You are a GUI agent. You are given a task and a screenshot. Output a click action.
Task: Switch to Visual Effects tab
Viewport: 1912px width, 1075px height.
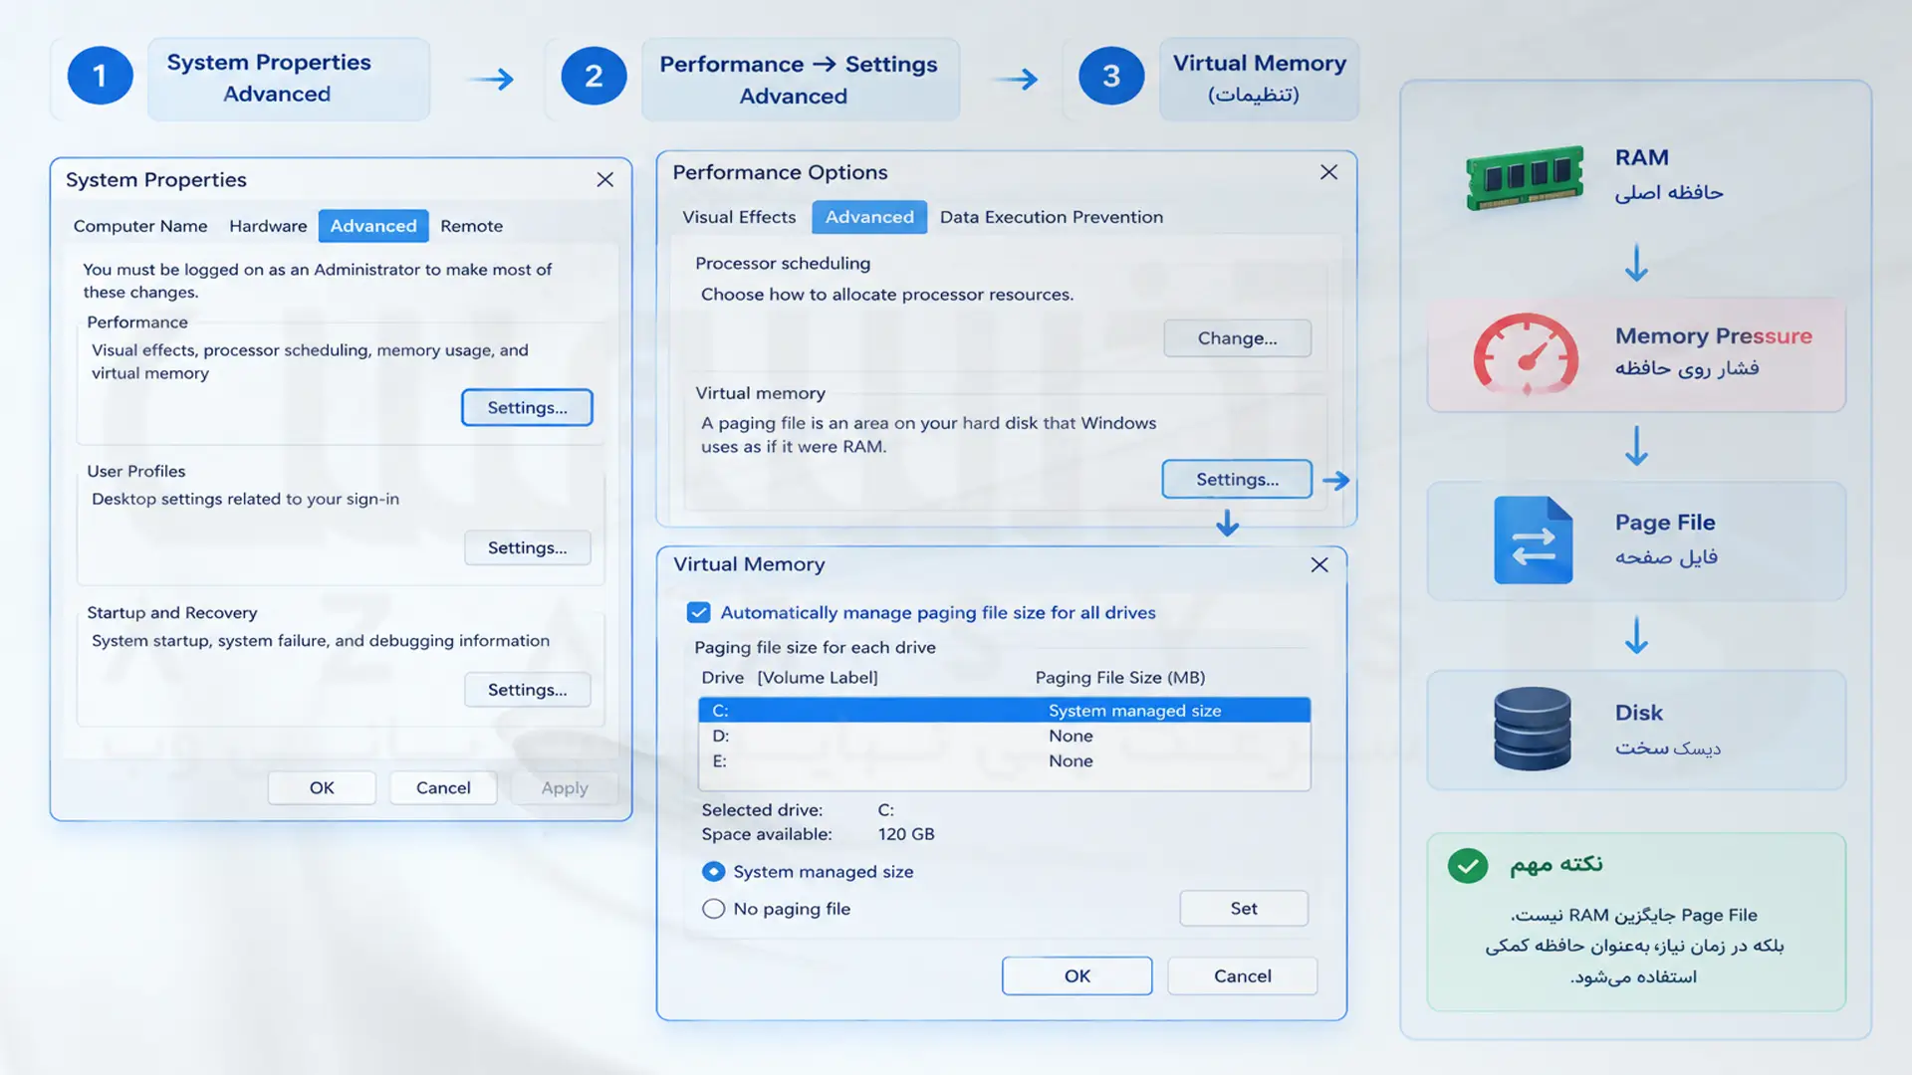(x=739, y=217)
